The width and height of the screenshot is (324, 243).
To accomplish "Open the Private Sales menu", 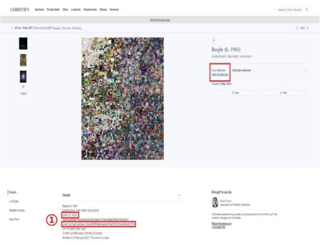I will (x=53, y=9).
